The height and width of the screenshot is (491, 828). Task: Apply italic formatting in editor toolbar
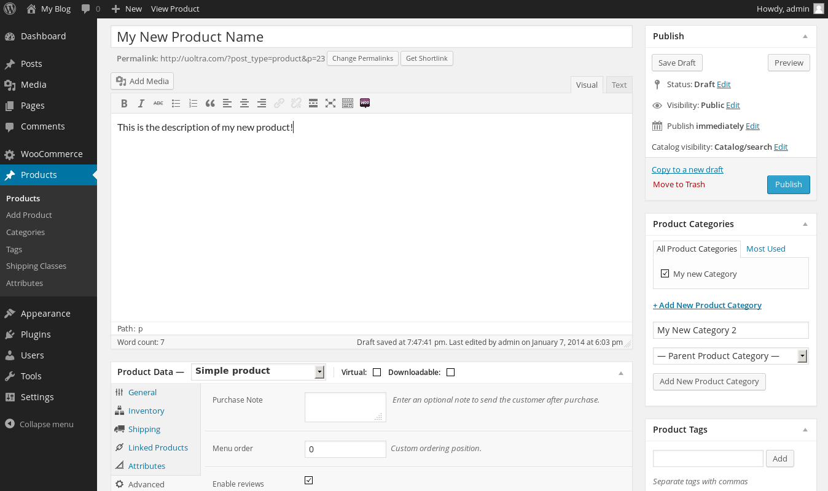point(141,103)
